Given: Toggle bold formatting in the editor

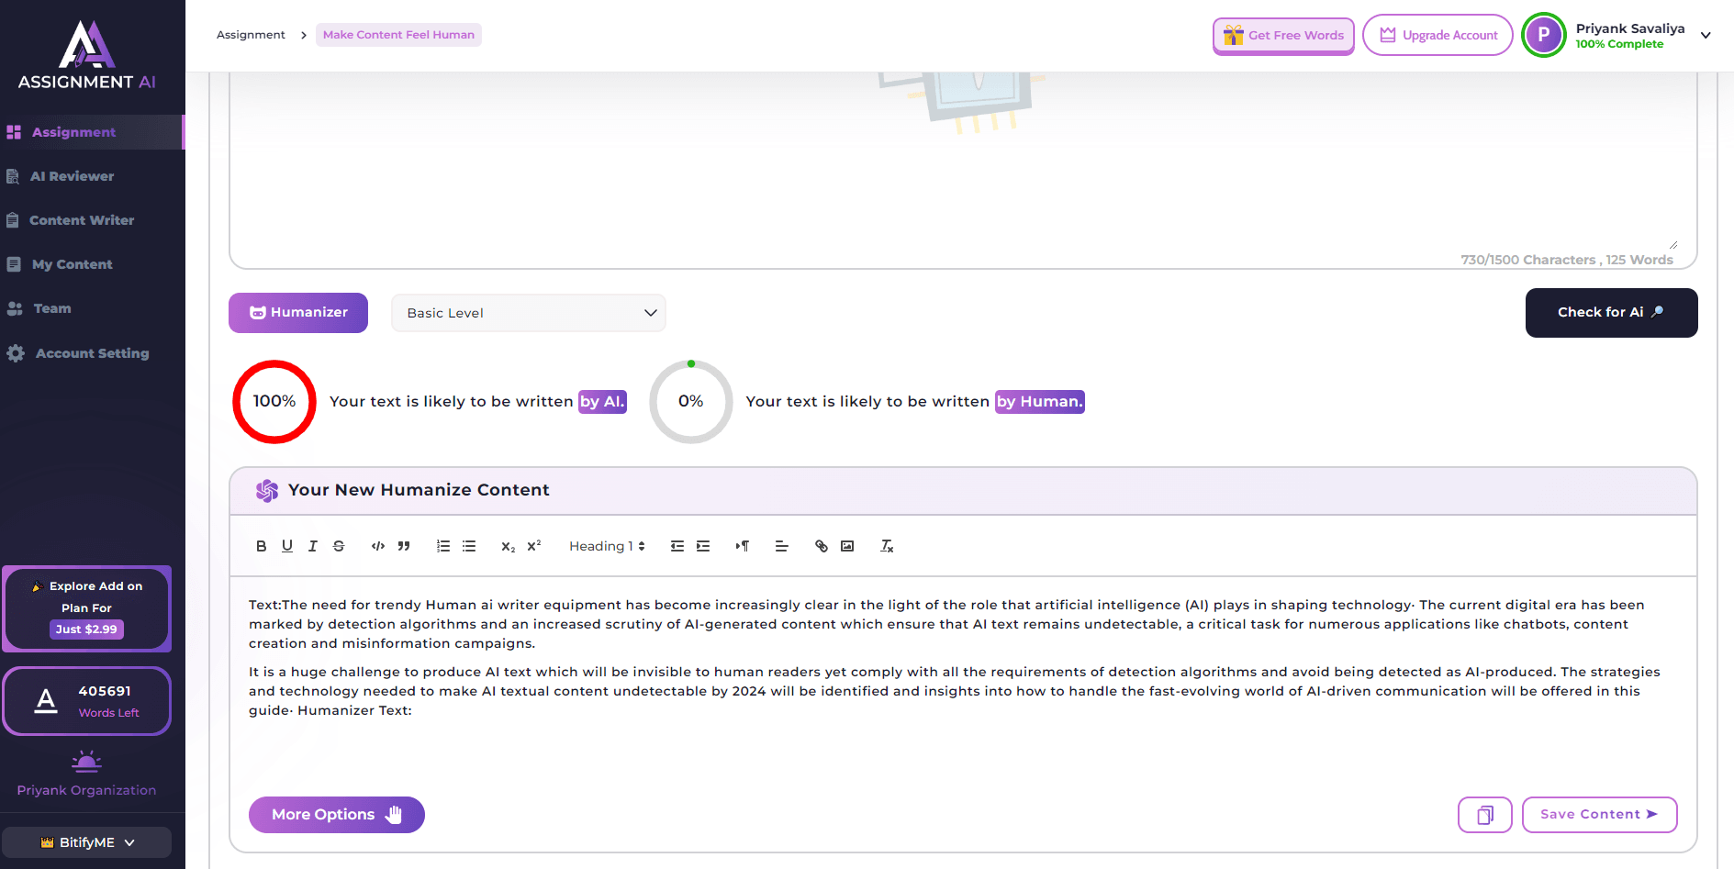Looking at the screenshot, I should coord(262,545).
